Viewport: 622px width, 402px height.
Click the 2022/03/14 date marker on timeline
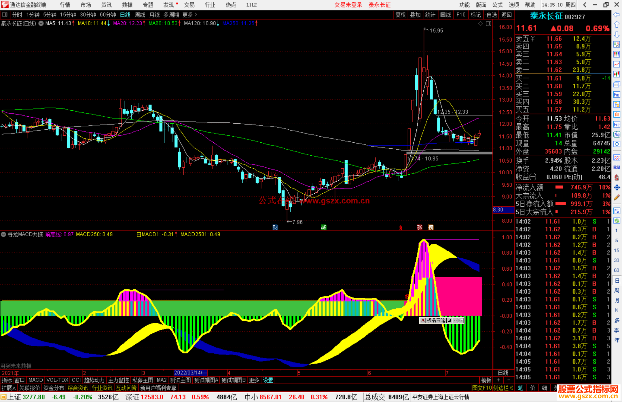190,373
